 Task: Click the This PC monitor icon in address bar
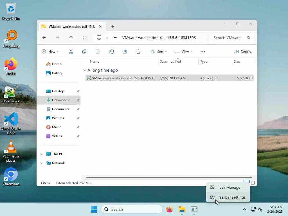99,38
